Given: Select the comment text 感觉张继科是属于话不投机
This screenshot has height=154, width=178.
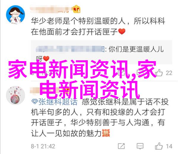Looking at the screenshot, I should tap(100, 118).
